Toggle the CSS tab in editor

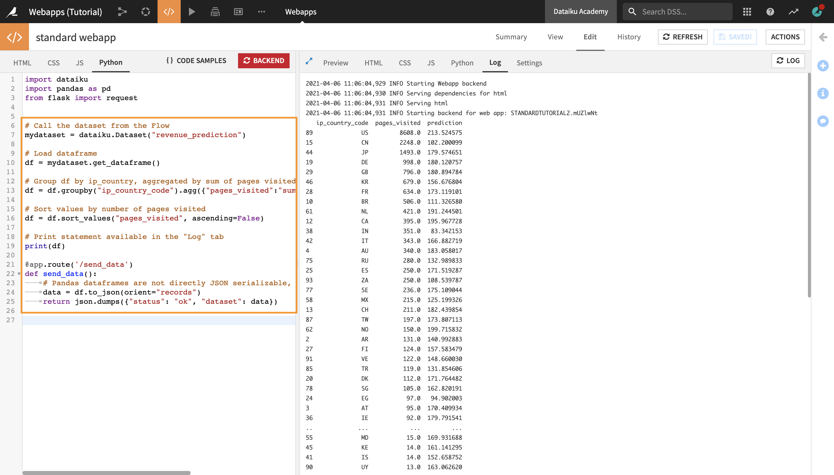coord(53,62)
